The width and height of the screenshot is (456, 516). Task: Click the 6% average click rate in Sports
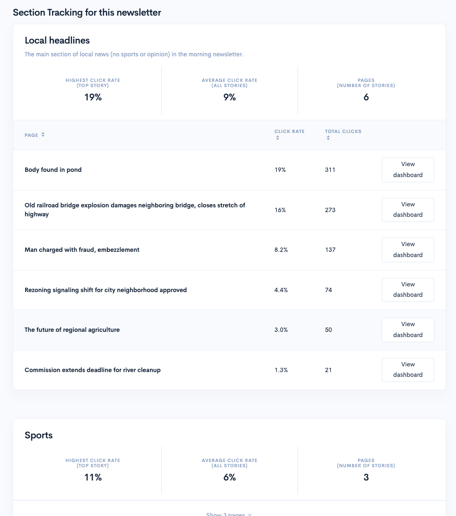click(229, 477)
